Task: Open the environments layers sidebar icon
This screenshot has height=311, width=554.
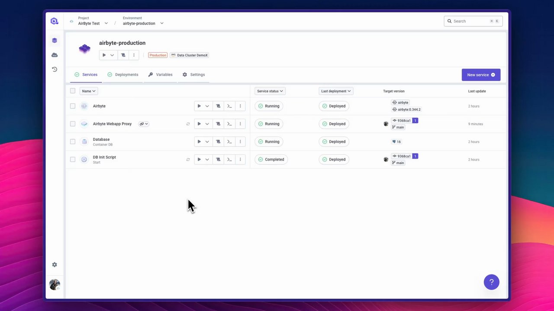Action: [x=54, y=41]
